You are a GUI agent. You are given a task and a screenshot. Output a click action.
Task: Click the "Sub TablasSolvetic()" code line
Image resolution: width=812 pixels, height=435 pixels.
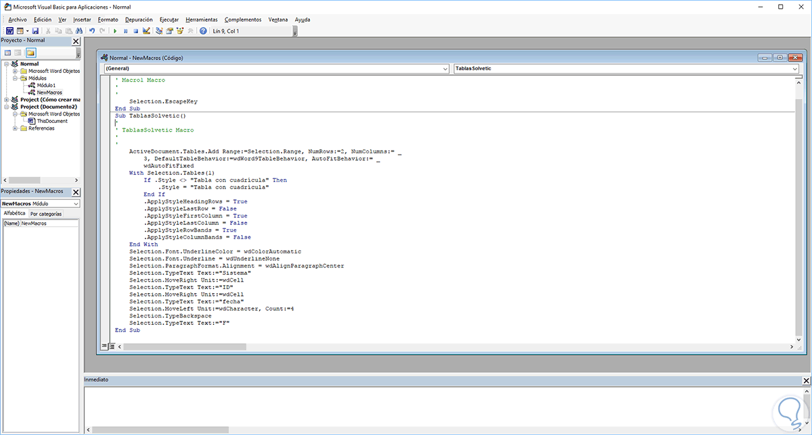coord(150,116)
